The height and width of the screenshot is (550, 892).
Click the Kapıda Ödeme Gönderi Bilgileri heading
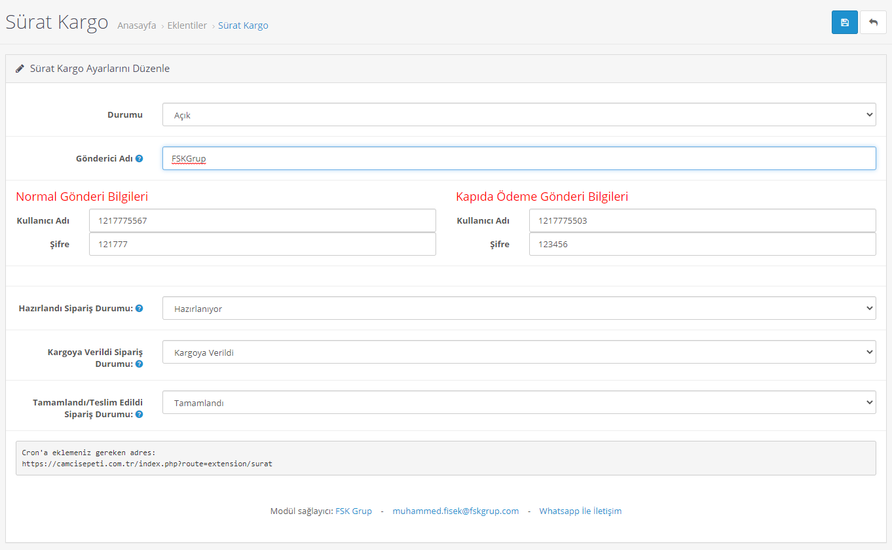coord(542,196)
